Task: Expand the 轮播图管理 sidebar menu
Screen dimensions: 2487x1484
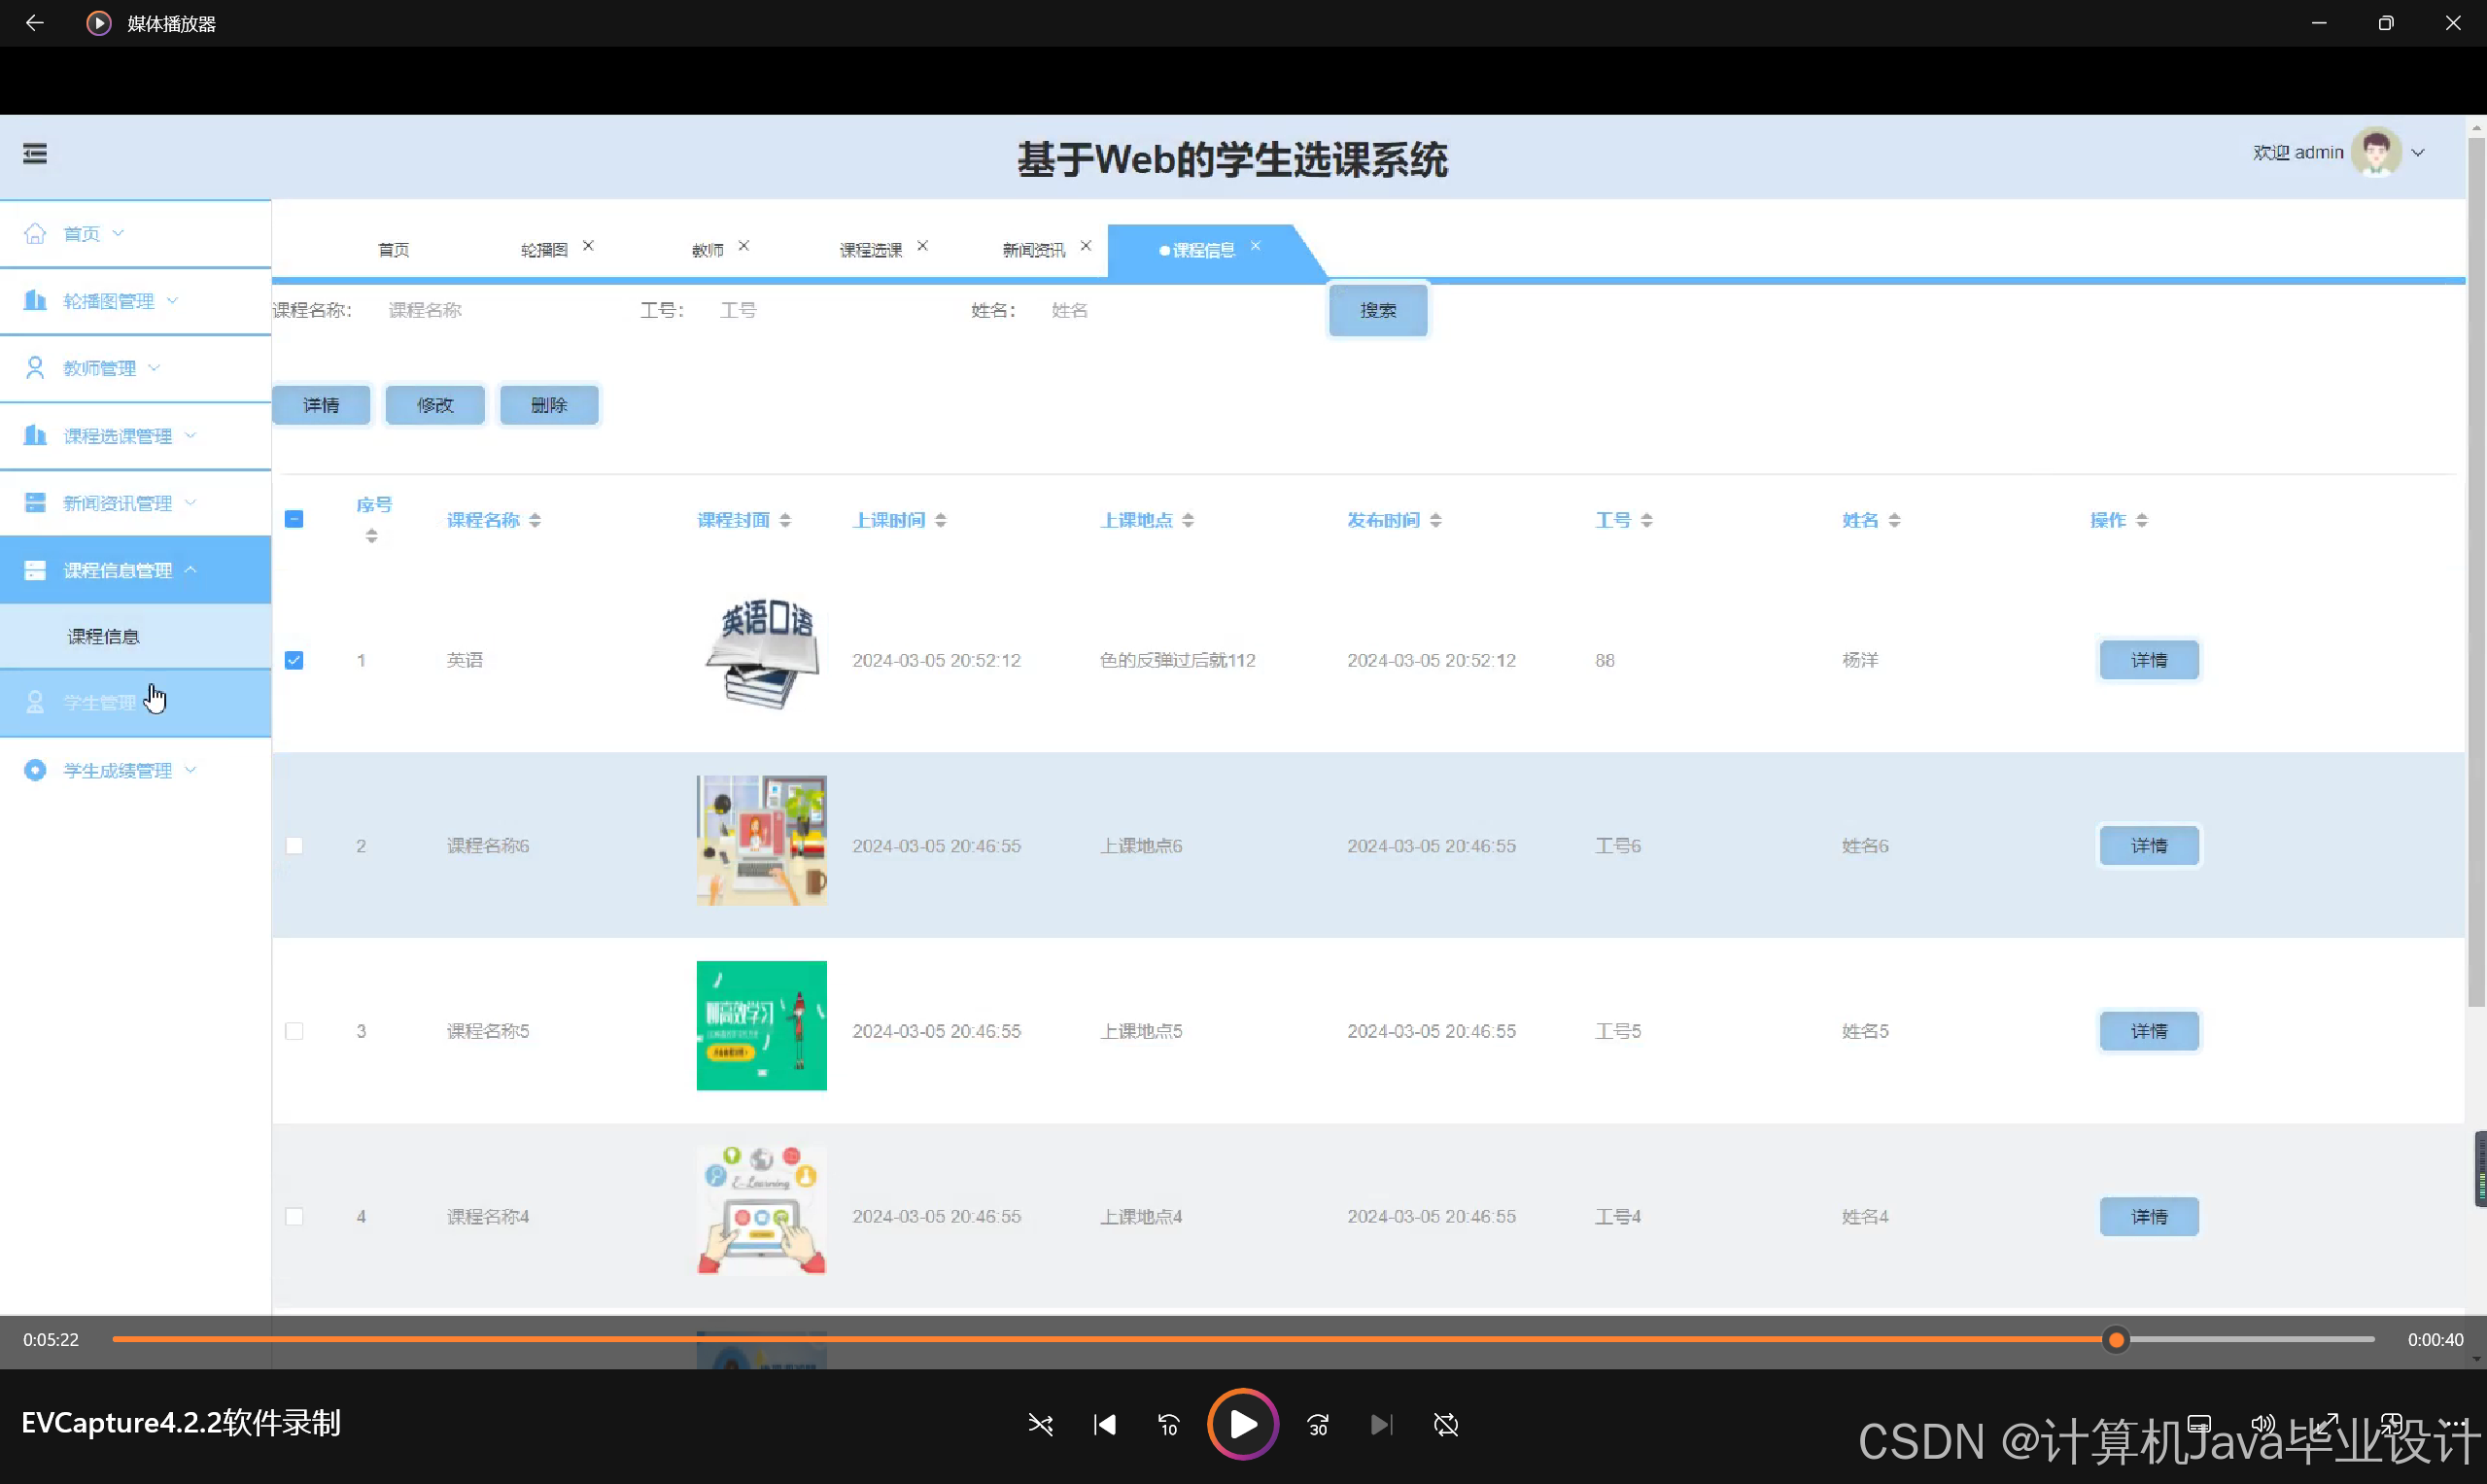Action: pos(110,301)
